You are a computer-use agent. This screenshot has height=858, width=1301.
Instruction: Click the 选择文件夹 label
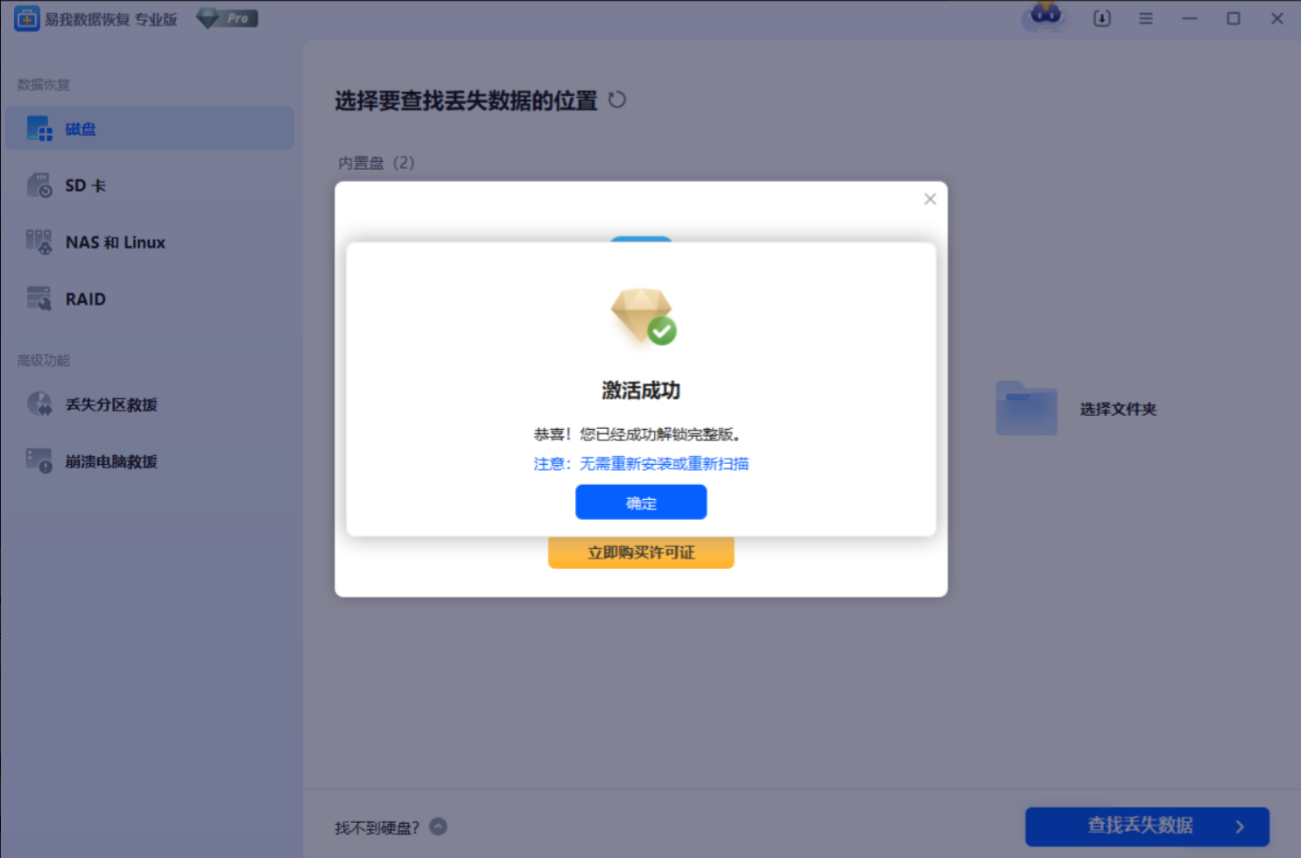(1118, 409)
